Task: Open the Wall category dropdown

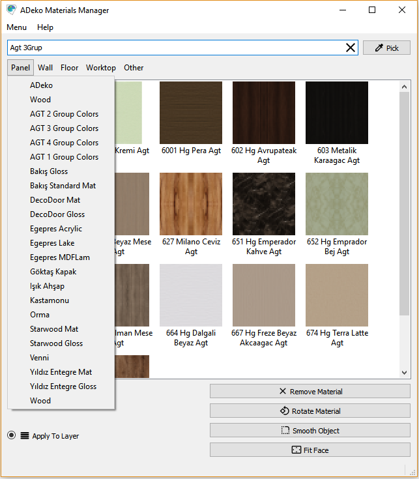Action: coord(45,68)
